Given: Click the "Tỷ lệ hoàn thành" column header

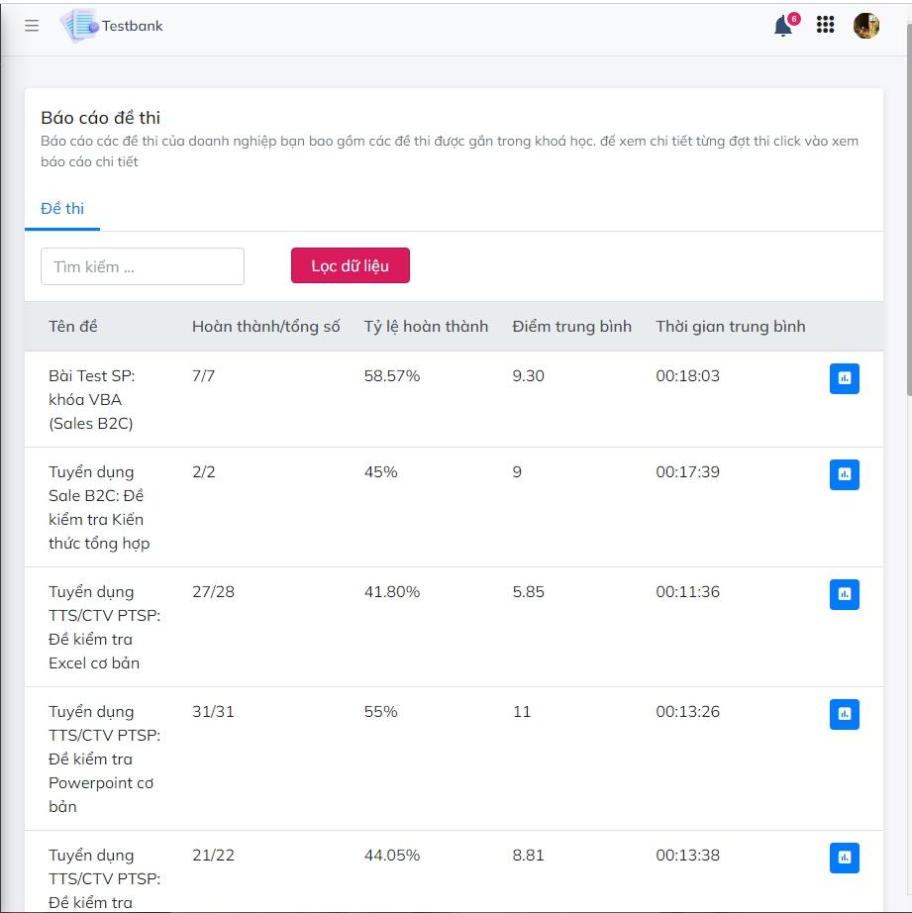Looking at the screenshot, I should click(x=425, y=325).
